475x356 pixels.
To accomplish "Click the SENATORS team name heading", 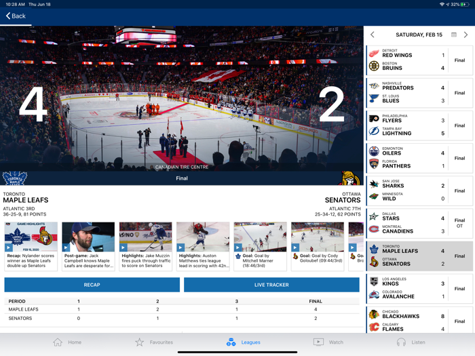I will 343,200.
